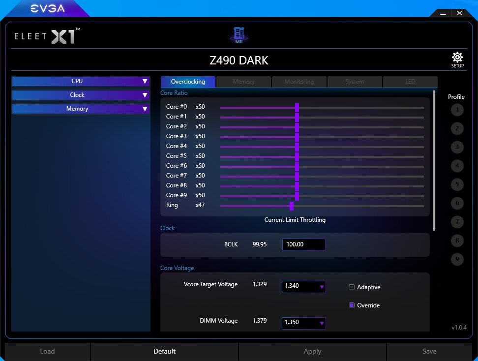The image size is (478, 361).
Task: Click the Z490 DARK board title
Action: coord(239,60)
